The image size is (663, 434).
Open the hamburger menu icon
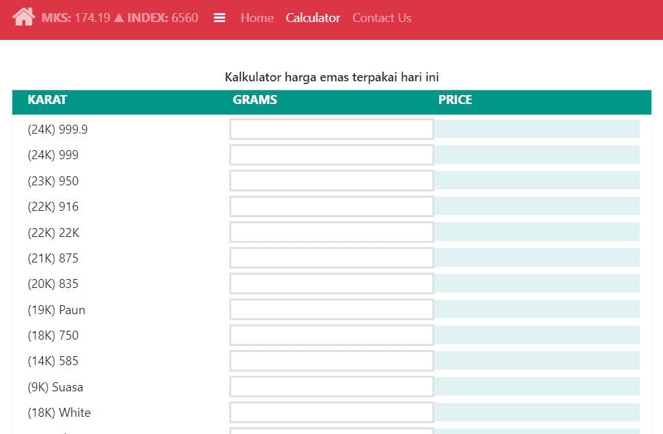click(219, 18)
